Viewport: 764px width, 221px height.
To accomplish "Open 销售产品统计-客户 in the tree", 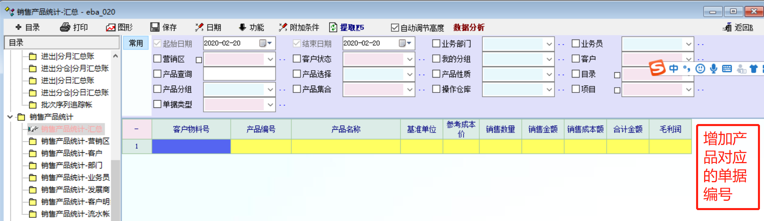I will tap(71, 153).
